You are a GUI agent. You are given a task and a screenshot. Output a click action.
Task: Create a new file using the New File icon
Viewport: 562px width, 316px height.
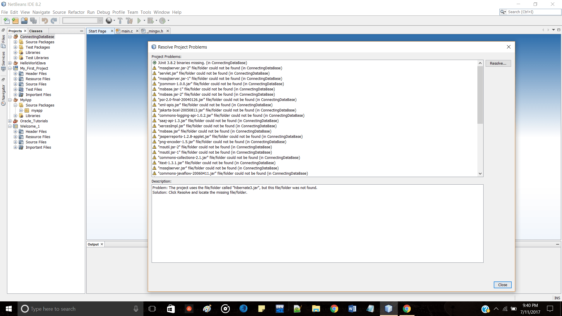click(6, 20)
